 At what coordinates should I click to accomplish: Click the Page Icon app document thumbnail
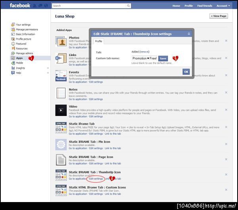click(61, 160)
